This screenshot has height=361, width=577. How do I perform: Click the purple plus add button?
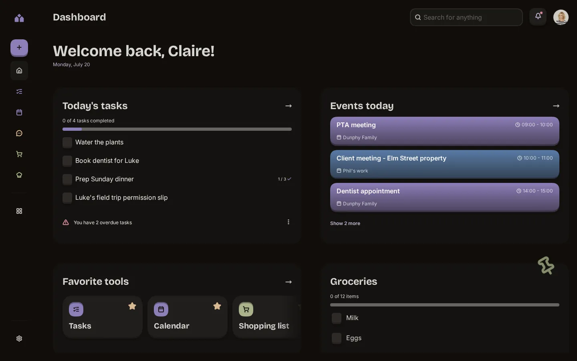[19, 48]
